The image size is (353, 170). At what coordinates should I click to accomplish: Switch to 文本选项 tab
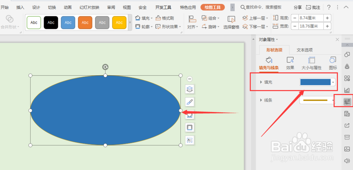(304, 50)
